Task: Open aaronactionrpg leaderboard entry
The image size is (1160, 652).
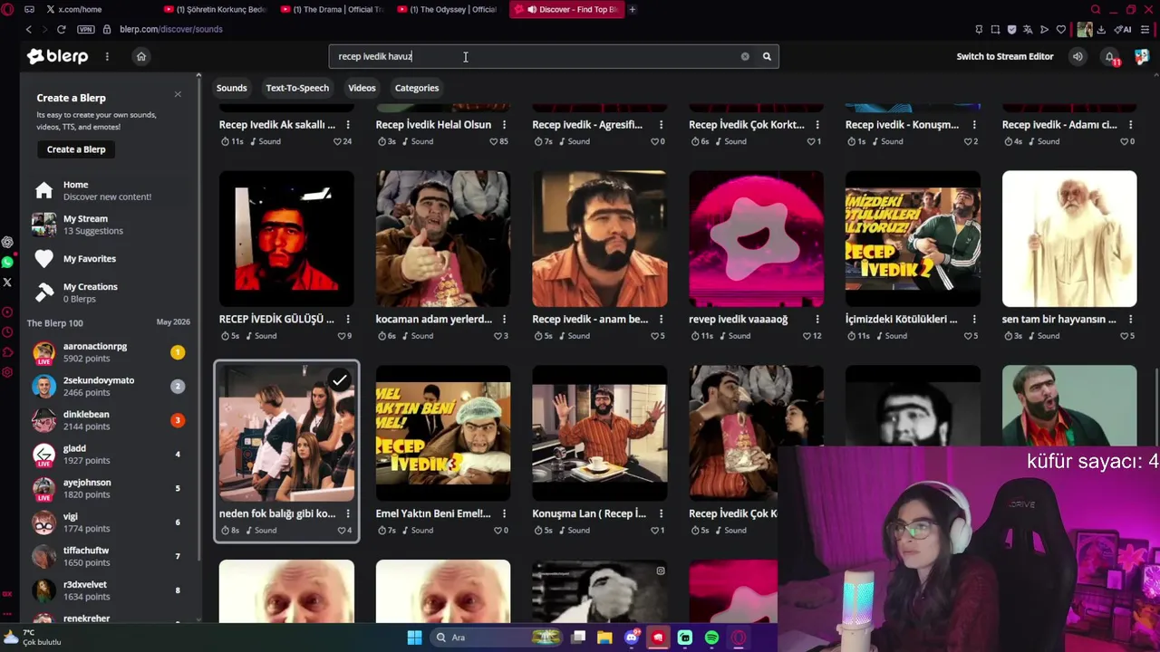Action: pyautogui.click(x=109, y=352)
